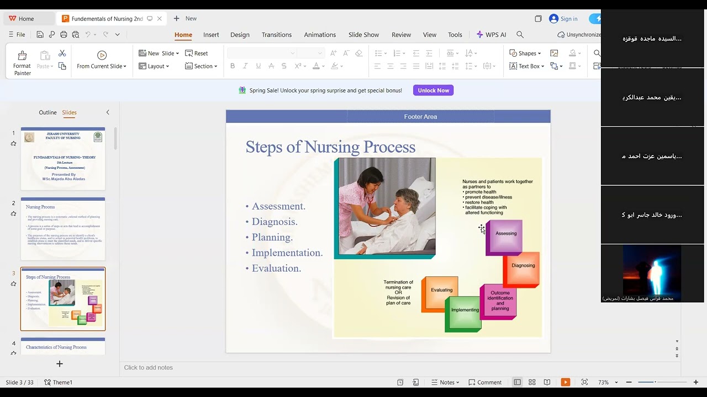Viewport: 707px width, 397px height.
Task: Toggle Italic formatting
Action: point(245,66)
